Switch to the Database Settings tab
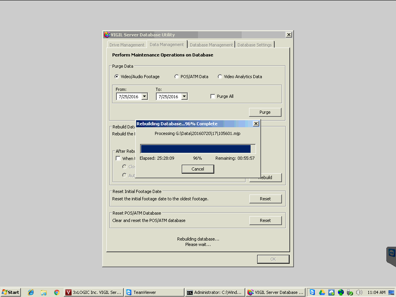This screenshot has width=396, height=297. [254, 45]
